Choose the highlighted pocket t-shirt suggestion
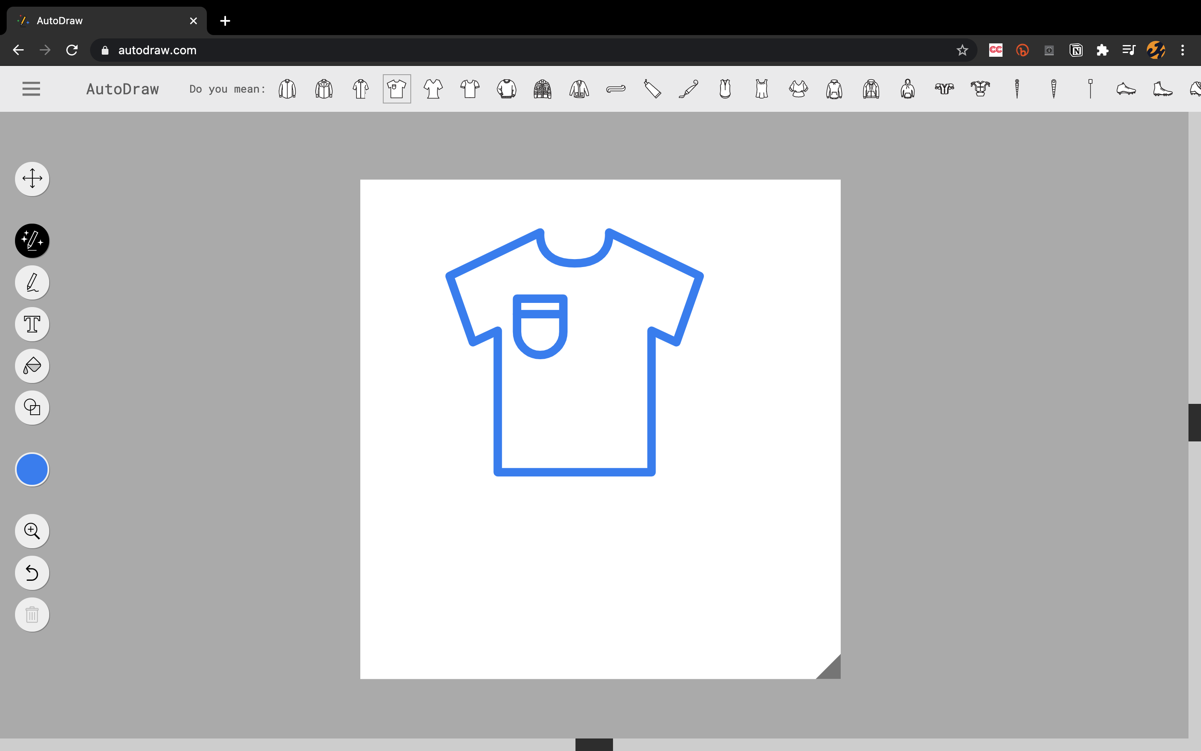Viewport: 1201px width, 751px height. (397, 89)
